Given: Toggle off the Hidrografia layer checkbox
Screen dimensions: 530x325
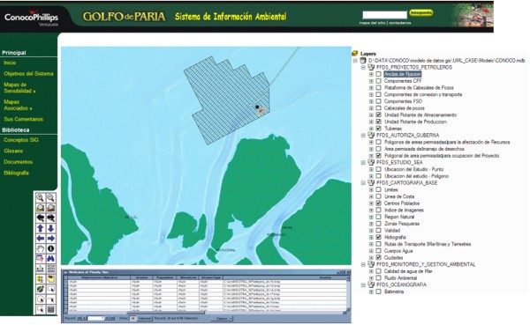Looking at the screenshot, I should tap(379, 237).
